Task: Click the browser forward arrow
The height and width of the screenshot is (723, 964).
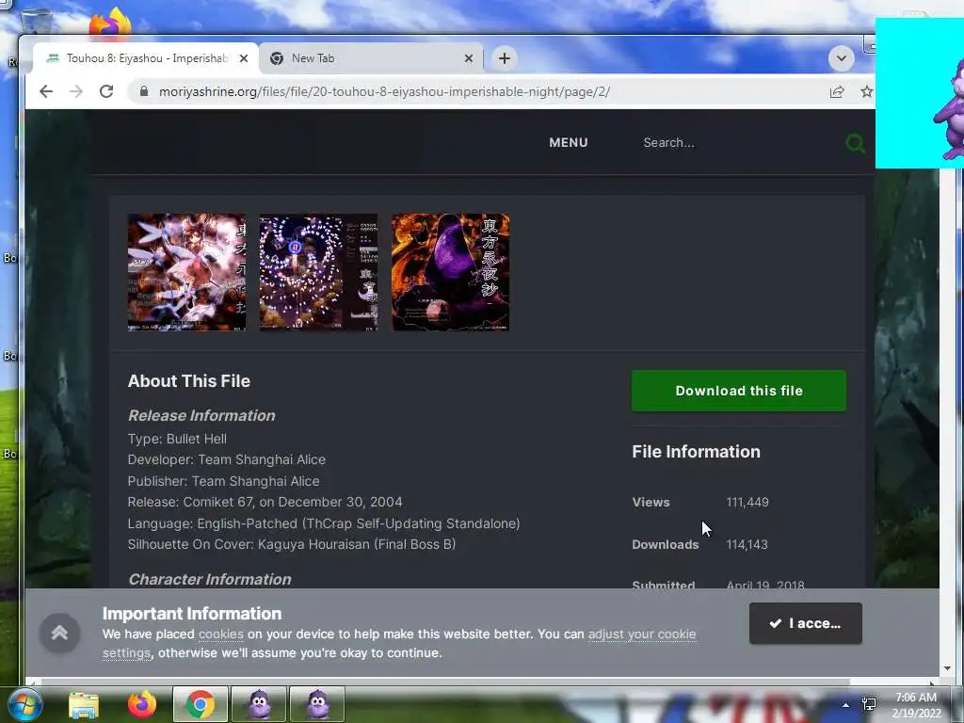Action: coord(76,91)
